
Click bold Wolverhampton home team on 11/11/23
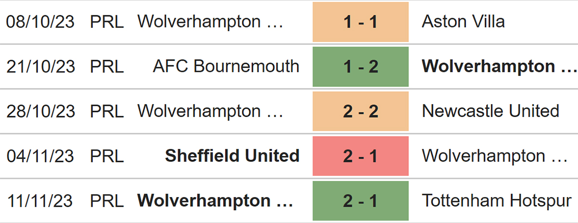[215, 200]
